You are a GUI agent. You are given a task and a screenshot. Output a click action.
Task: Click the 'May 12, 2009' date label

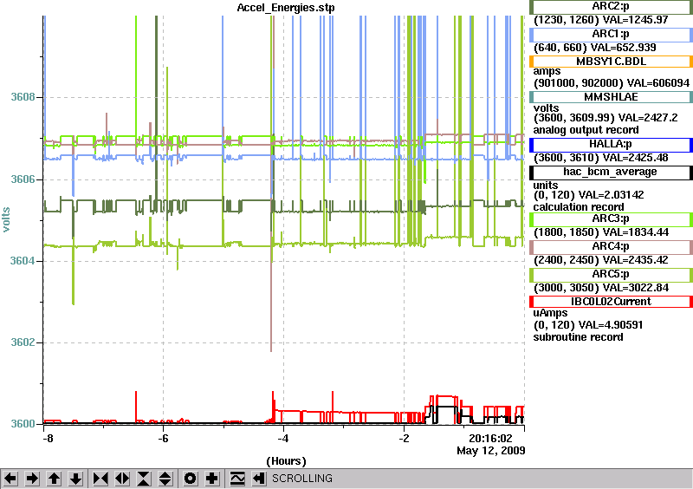pos(490,451)
